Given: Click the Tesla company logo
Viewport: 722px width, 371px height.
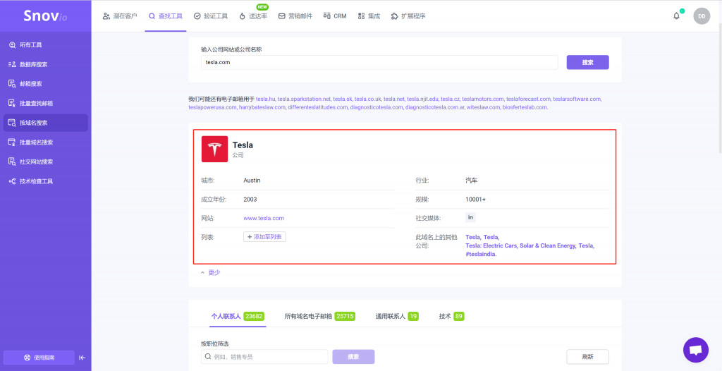Looking at the screenshot, I should pos(214,149).
